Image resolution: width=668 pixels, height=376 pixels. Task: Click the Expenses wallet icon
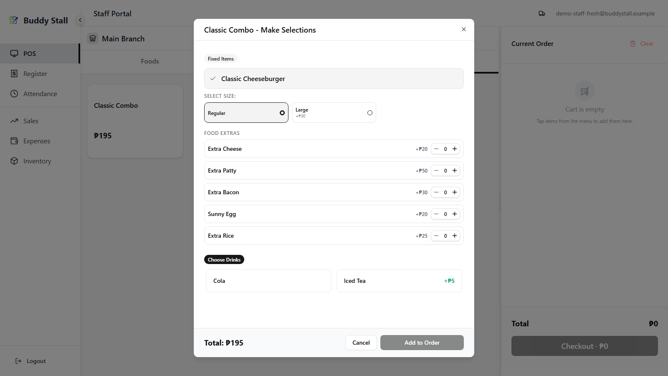pyautogui.click(x=14, y=141)
